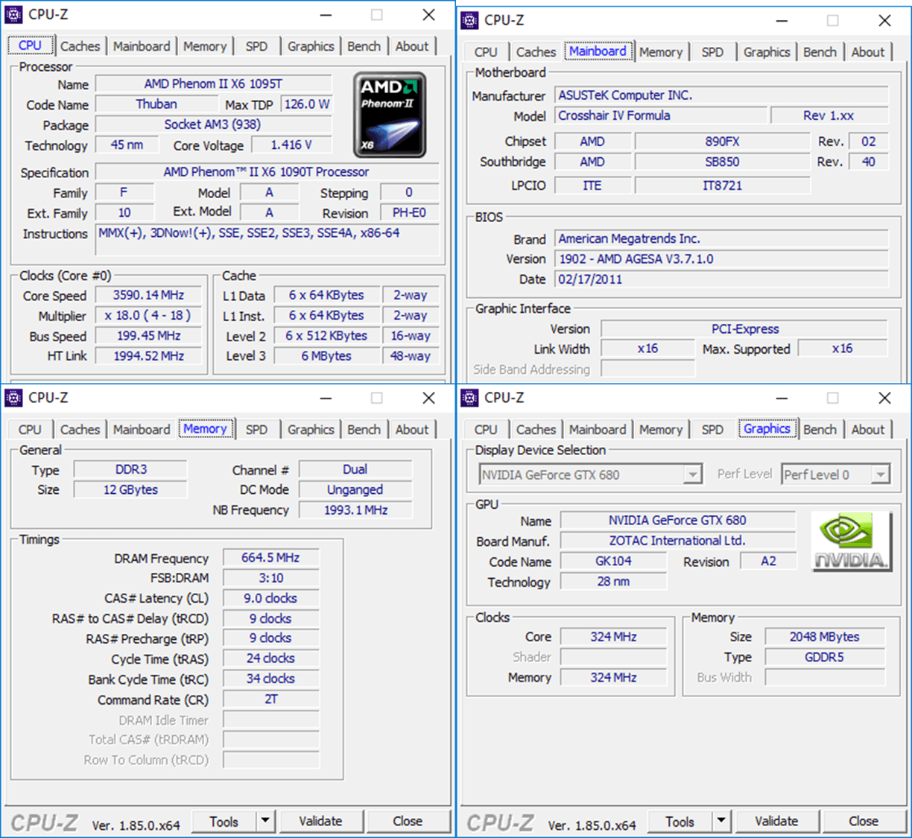Image resolution: width=912 pixels, height=838 pixels.
Task: Click the NB Frequency value 1993.1 MHz
Action: click(x=355, y=510)
